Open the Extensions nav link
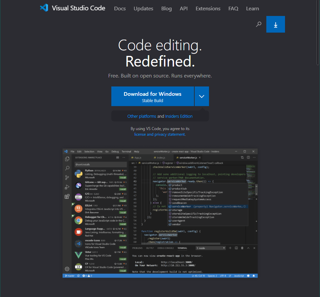Screen dimensions: 320x297 tap(208, 9)
